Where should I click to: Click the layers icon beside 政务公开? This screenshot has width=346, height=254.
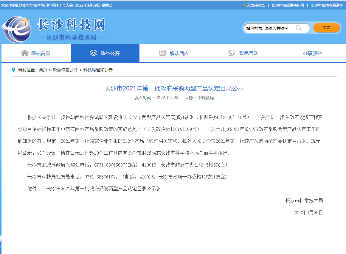tap(94, 53)
